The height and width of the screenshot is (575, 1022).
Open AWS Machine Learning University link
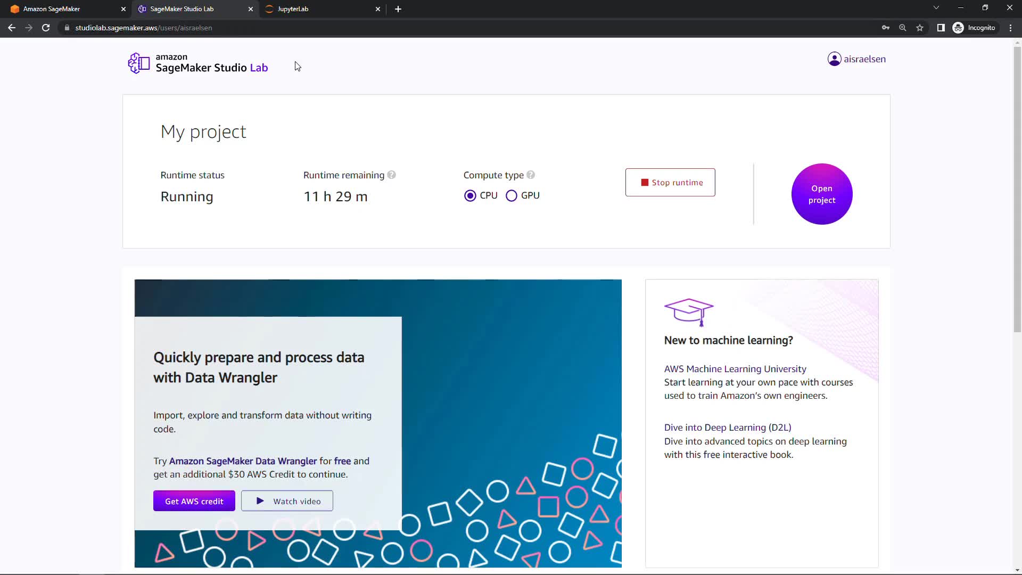735,369
